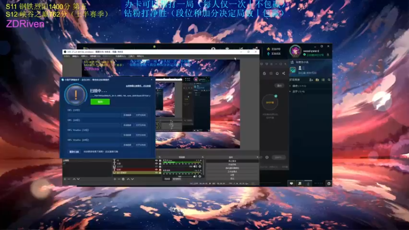Open settings gear of second audio mixer channel

click(200, 176)
